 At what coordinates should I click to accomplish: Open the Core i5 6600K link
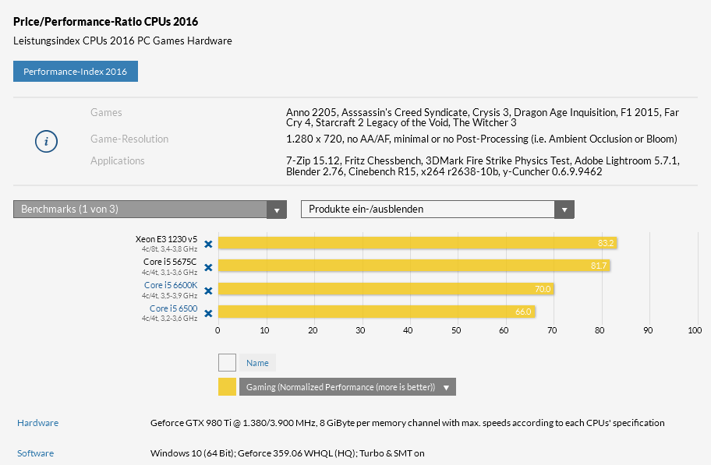[x=171, y=285]
